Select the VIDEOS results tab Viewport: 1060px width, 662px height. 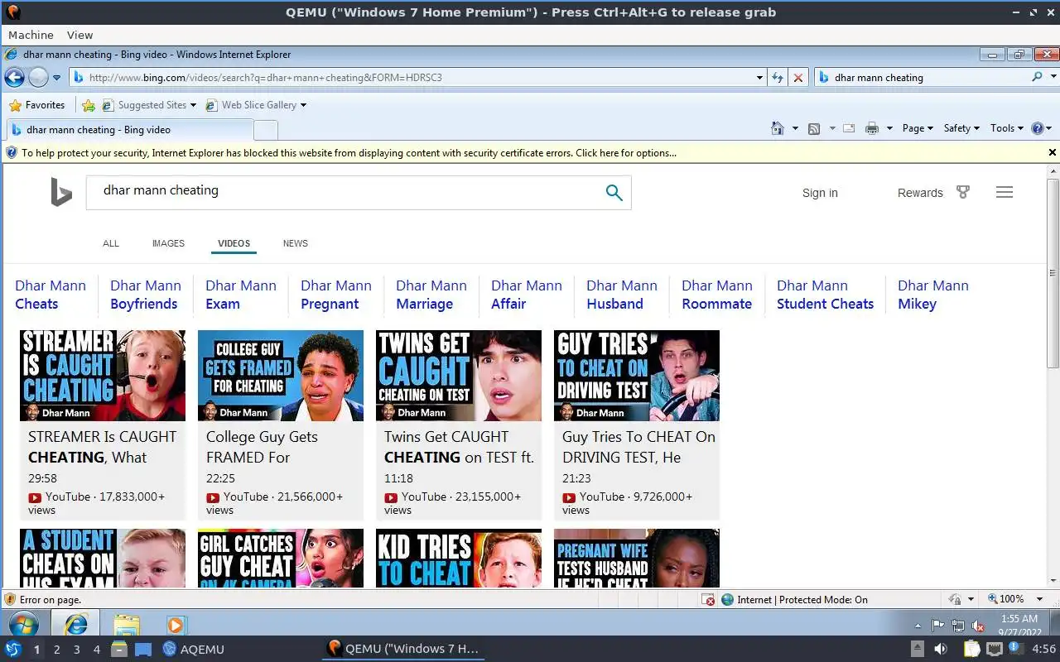(x=234, y=243)
